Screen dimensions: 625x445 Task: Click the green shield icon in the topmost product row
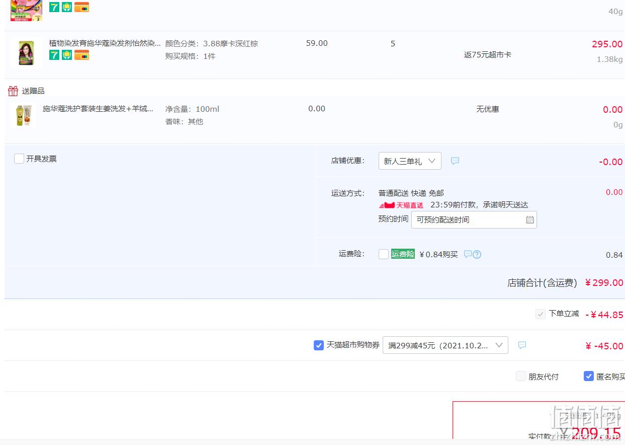click(x=67, y=7)
